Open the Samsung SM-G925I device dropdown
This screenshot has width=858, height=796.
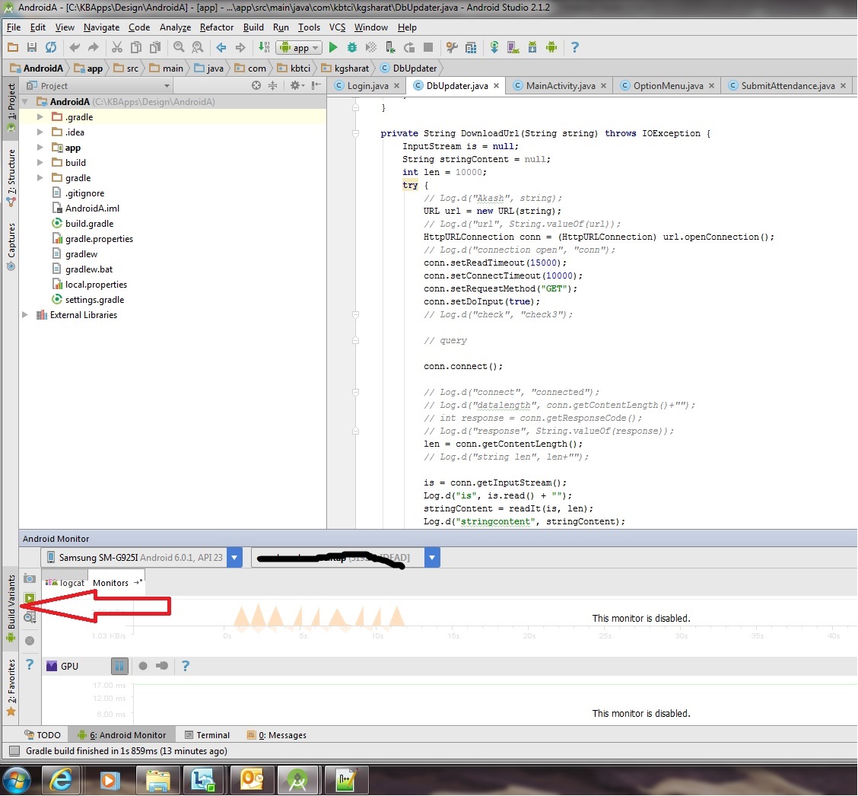tap(234, 557)
